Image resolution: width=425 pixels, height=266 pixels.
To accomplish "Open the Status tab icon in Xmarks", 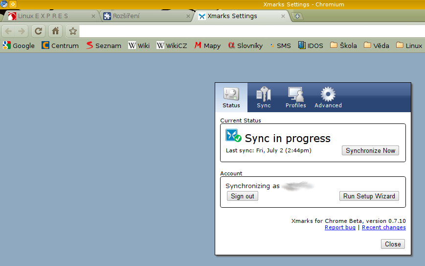I will [231, 97].
